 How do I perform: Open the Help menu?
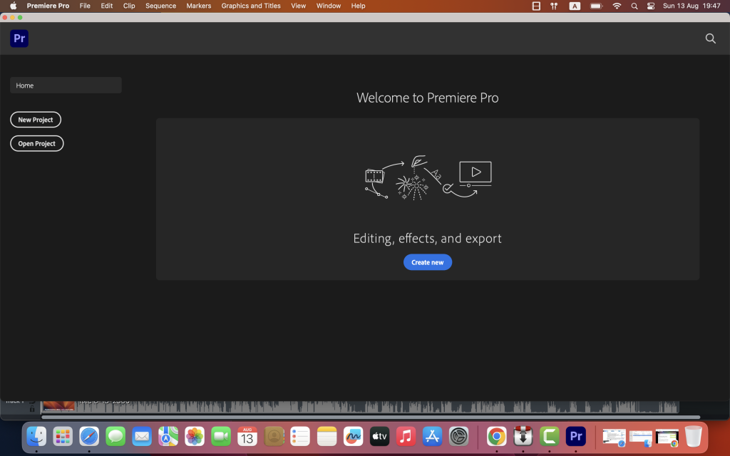(x=358, y=6)
